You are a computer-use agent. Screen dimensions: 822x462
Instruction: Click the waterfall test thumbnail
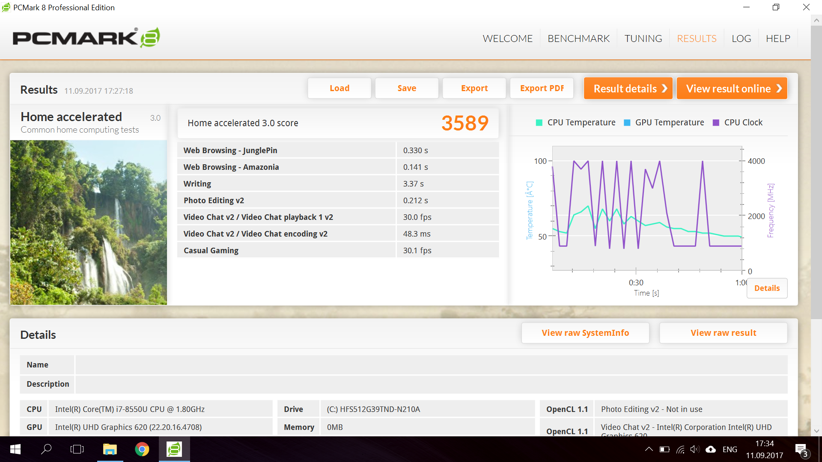point(89,222)
